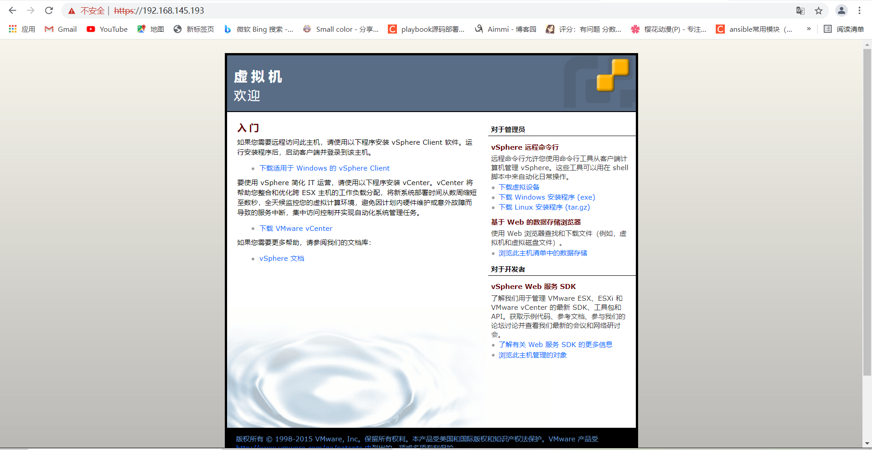Click the 对于管理员 section heading

pyautogui.click(x=508, y=130)
